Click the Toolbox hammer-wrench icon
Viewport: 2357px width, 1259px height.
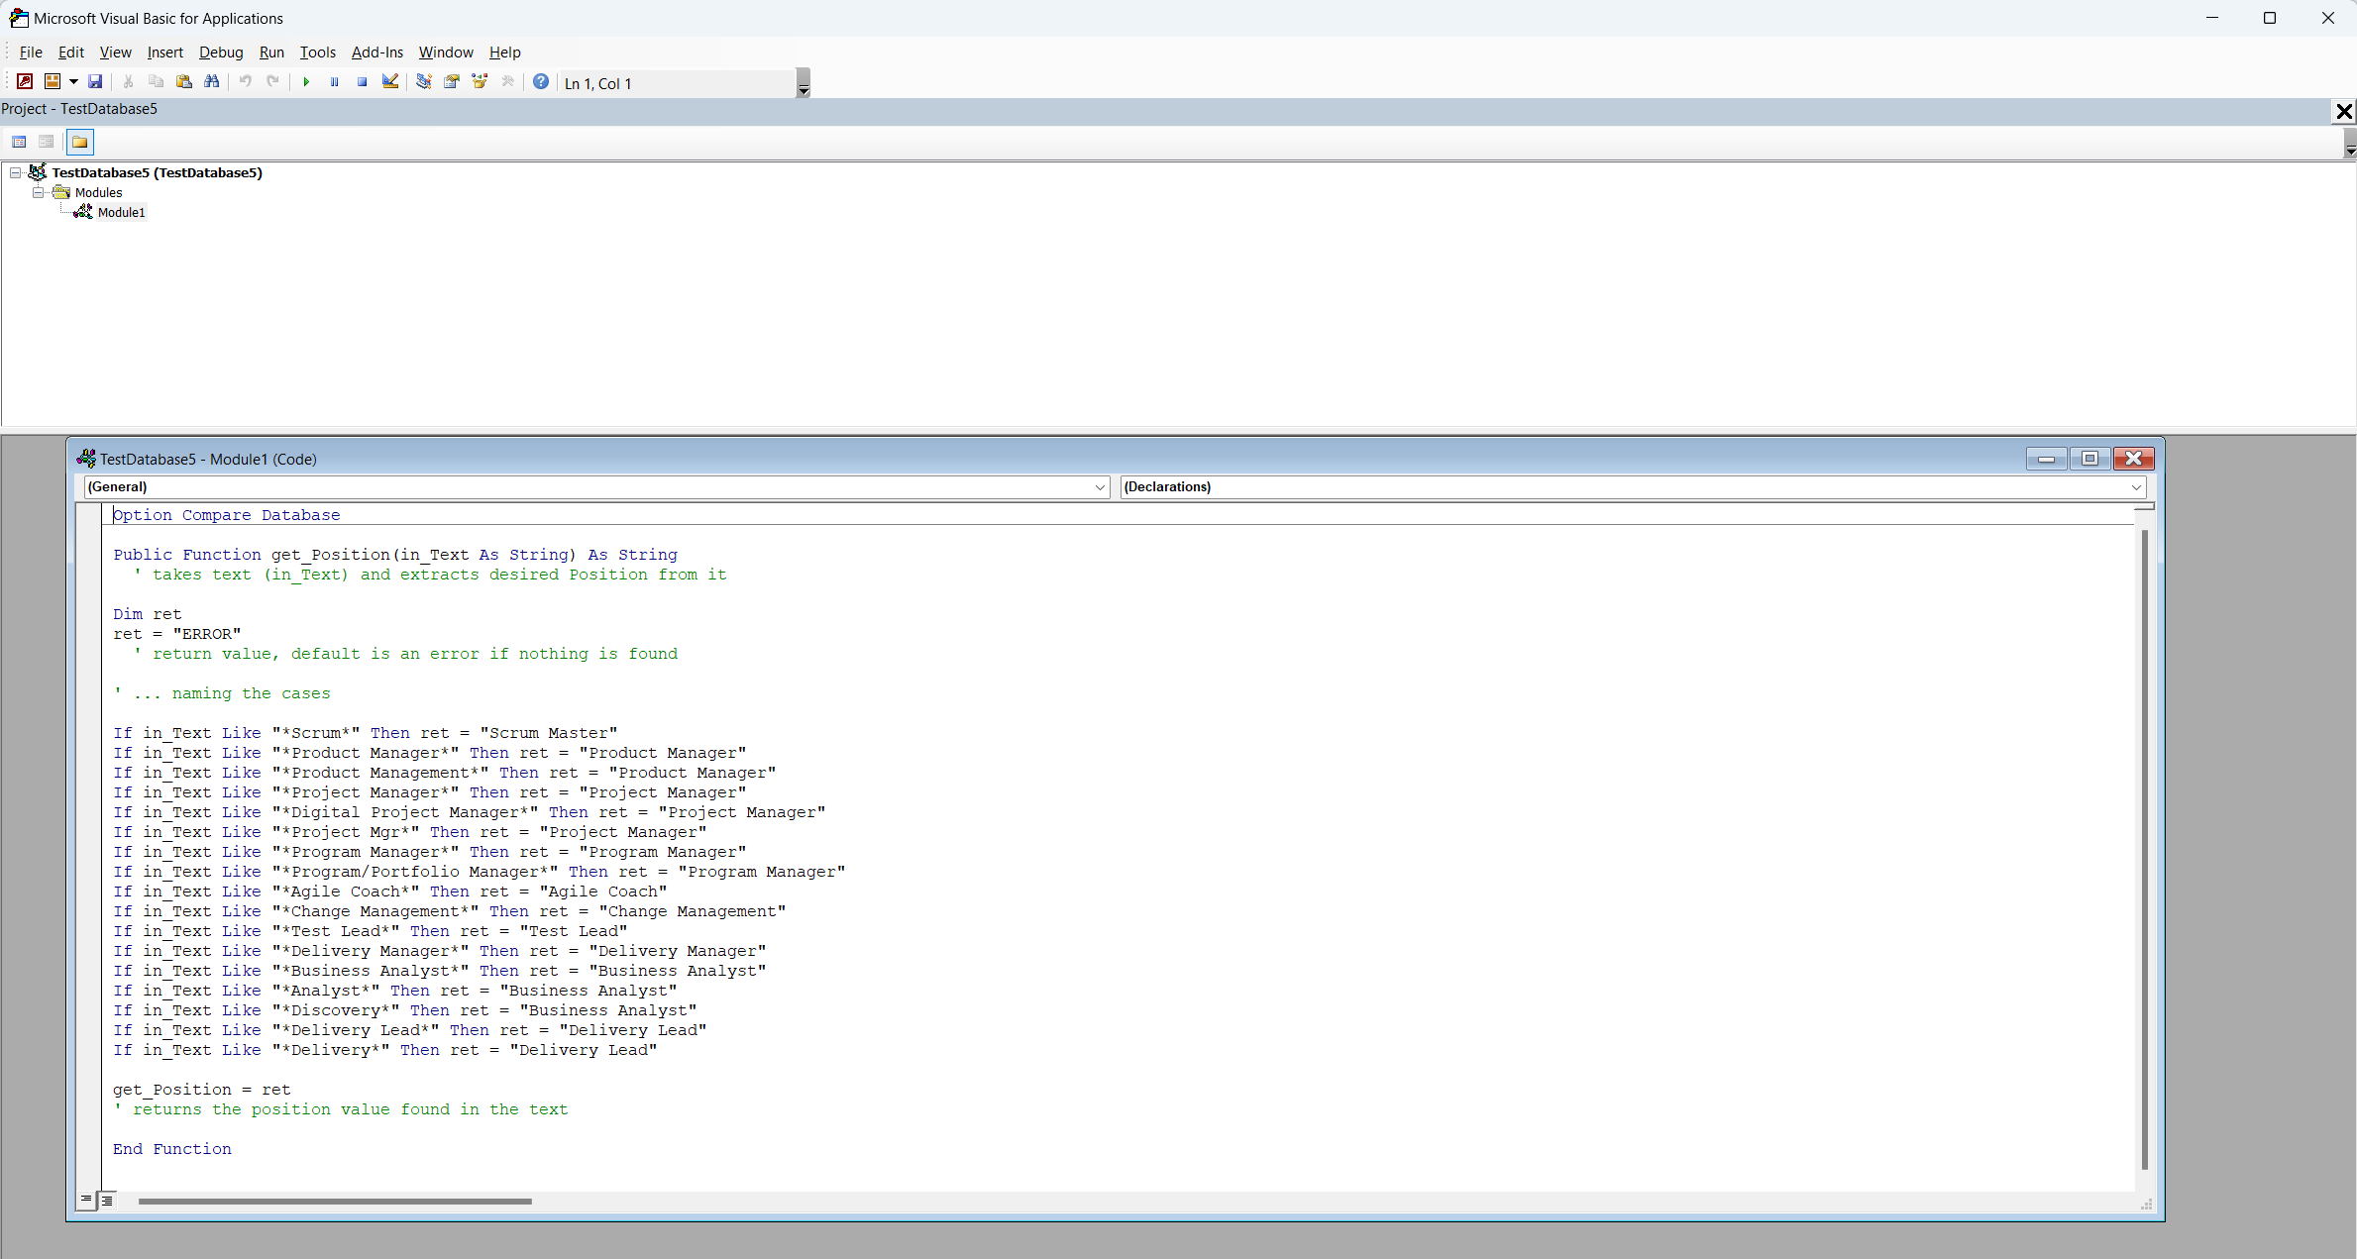coord(507,82)
